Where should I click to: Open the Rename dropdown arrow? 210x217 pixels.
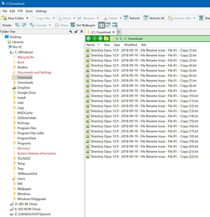click(x=98, y=18)
